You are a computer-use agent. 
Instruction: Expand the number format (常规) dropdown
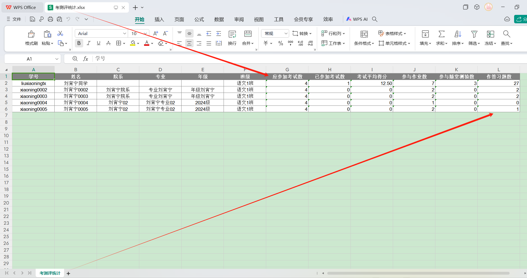click(286, 34)
